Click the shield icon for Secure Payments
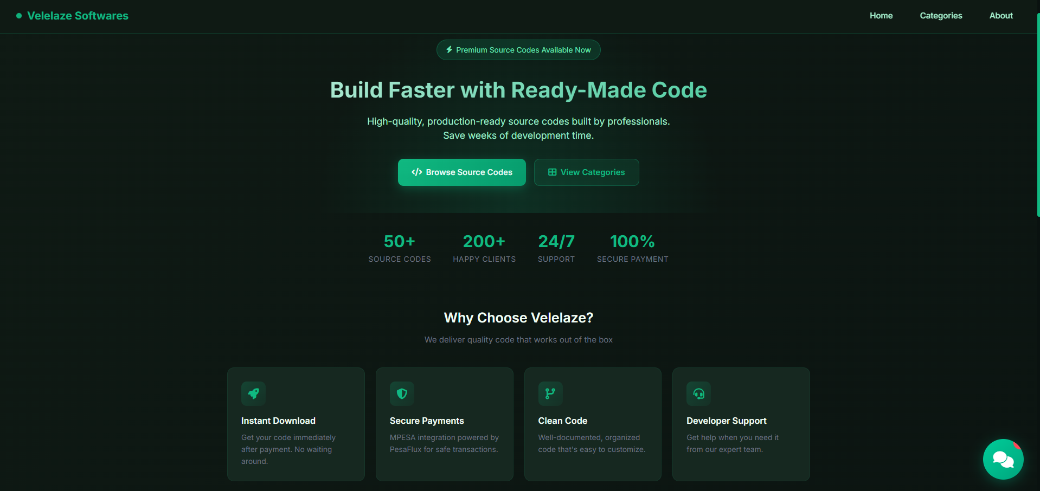1040x491 pixels. point(402,393)
